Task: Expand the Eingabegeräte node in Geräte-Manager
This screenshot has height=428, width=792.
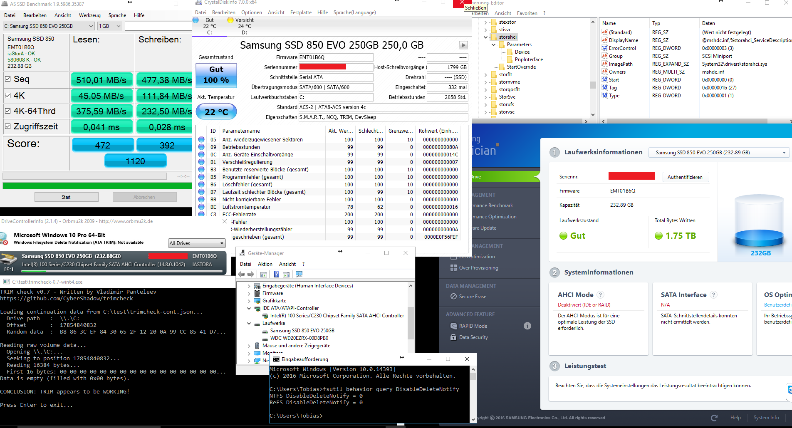Action: click(249, 286)
